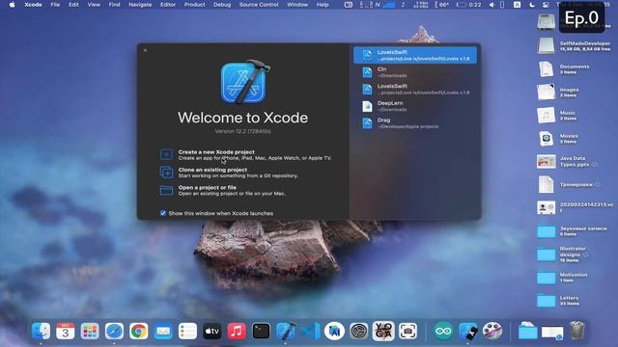The height and width of the screenshot is (347, 618).
Task: Open the Navigate menu
Action: 140,5
